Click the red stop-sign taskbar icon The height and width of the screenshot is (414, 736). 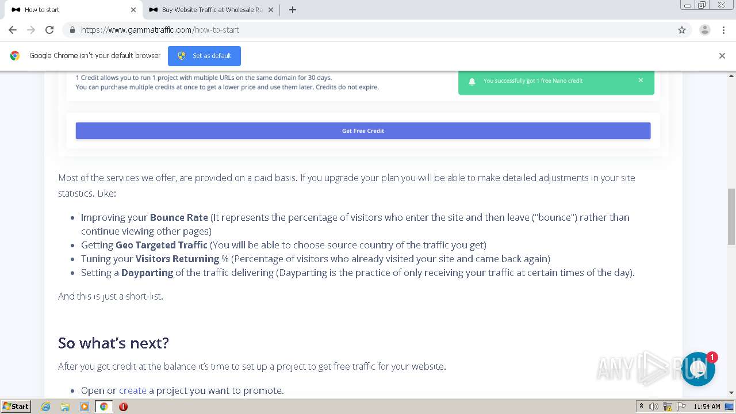(123, 407)
